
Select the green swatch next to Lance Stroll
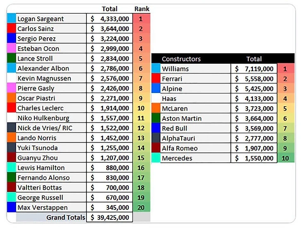(x=12, y=58)
